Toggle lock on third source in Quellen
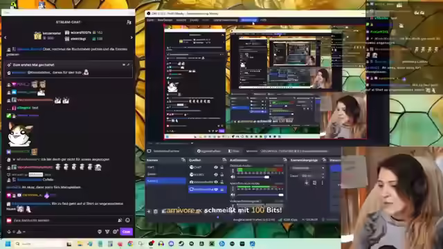Screen dimensions: 443x249 (x=222, y=182)
